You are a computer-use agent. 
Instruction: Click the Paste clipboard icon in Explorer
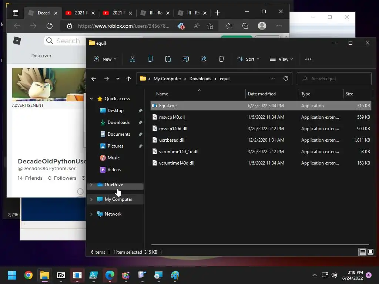click(x=168, y=59)
